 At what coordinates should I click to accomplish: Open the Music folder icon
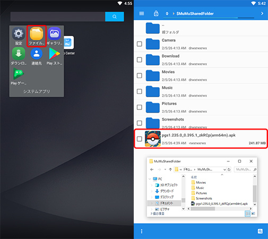(153, 91)
